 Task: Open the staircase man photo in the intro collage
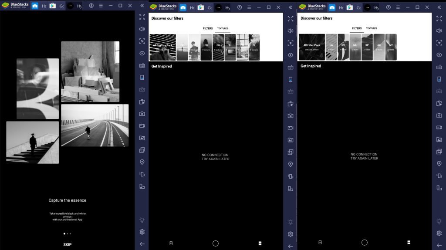click(33, 142)
